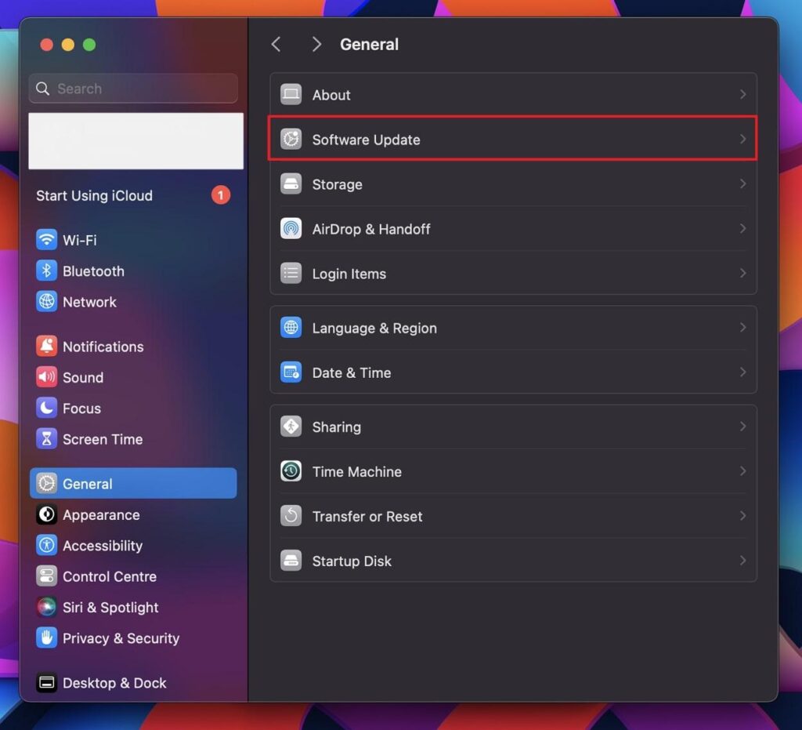Open the Sound label in sidebar

tap(83, 377)
